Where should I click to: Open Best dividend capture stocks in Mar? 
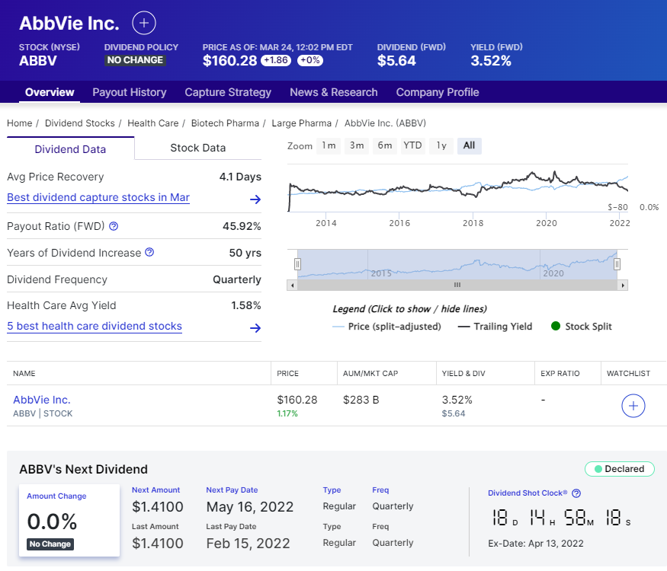coord(98,197)
